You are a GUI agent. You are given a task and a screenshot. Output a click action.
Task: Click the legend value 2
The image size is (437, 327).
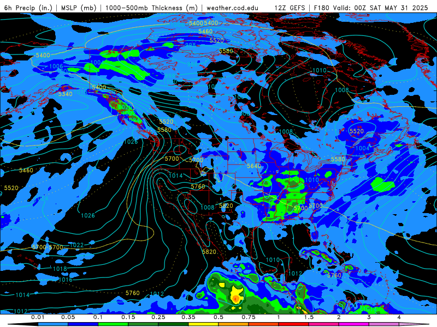339,317
